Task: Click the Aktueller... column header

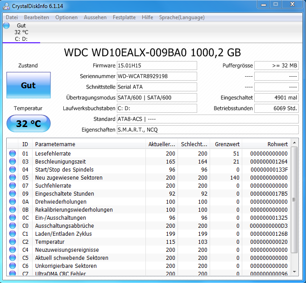Action: coord(161,144)
